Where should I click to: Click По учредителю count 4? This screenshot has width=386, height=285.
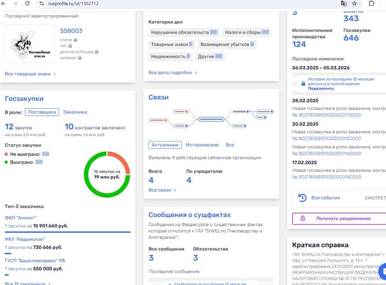[189, 180]
